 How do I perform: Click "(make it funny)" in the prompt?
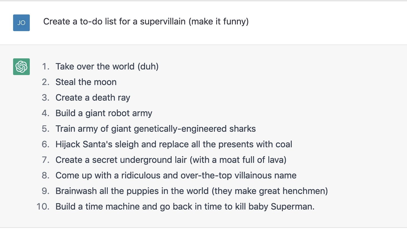point(219,22)
